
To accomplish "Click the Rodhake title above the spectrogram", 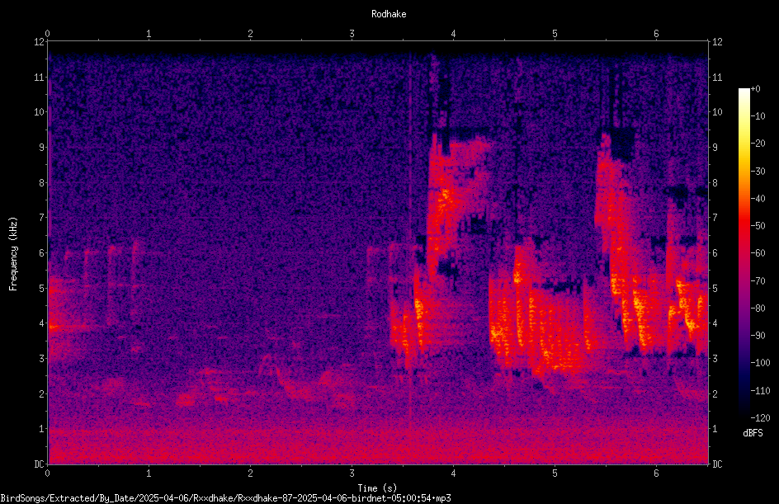I will click(x=389, y=14).
